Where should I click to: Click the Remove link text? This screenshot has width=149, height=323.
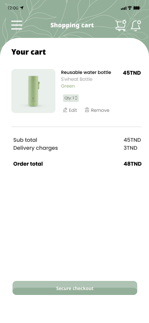pyautogui.click(x=100, y=110)
